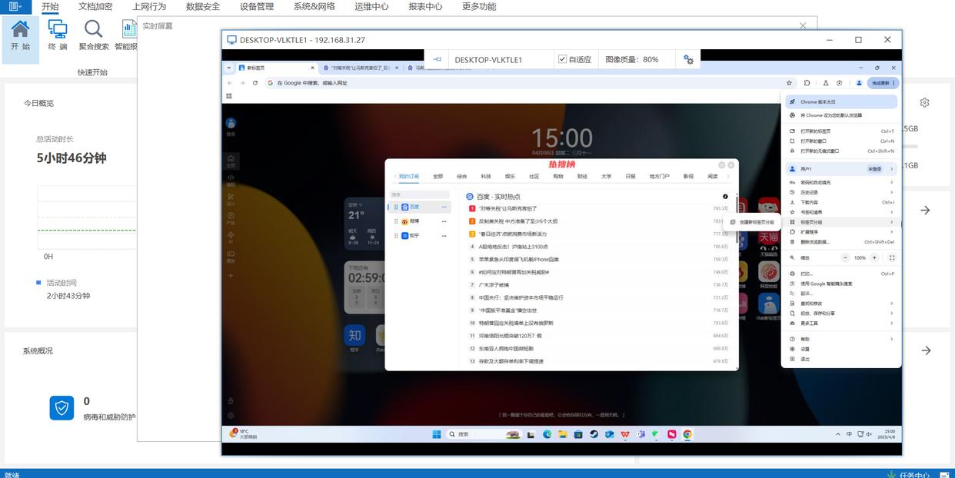This screenshot has width=955, height=478.
Task: Click Windows Start button in remote taskbar
Action: pyautogui.click(x=437, y=434)
